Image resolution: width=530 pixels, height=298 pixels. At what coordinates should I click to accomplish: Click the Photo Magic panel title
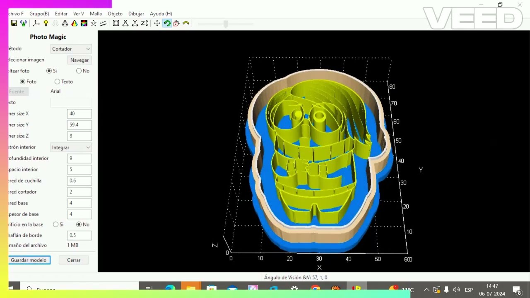(48, 37)
